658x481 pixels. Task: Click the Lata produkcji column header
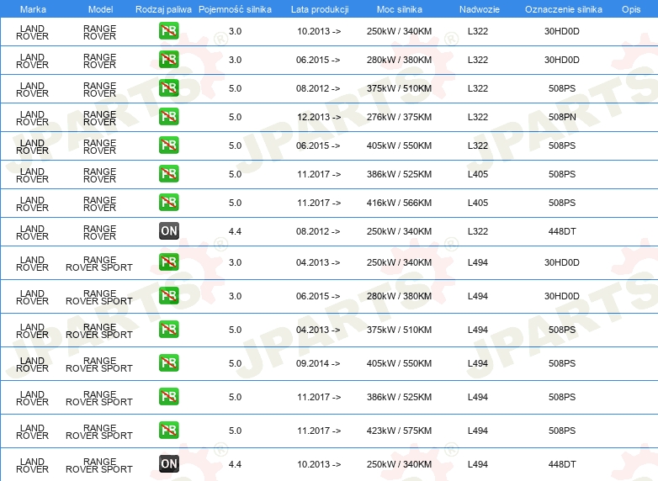[x=320, y=9]
